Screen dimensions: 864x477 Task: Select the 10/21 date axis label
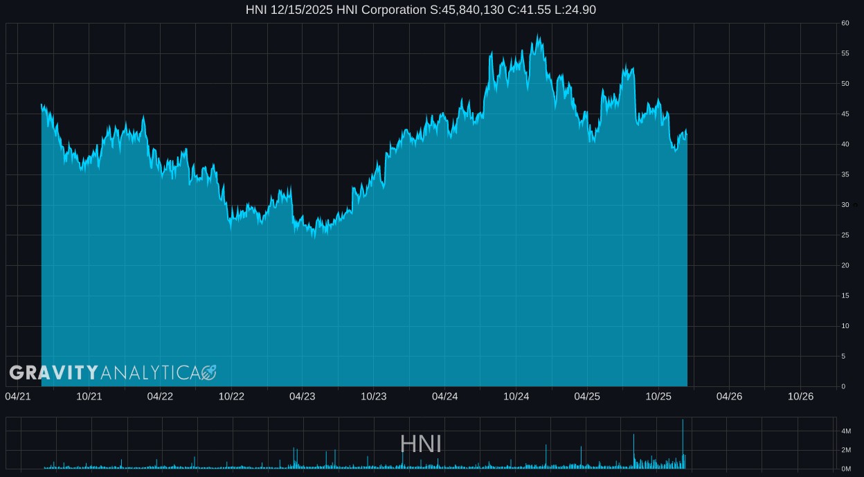point(89,396)
